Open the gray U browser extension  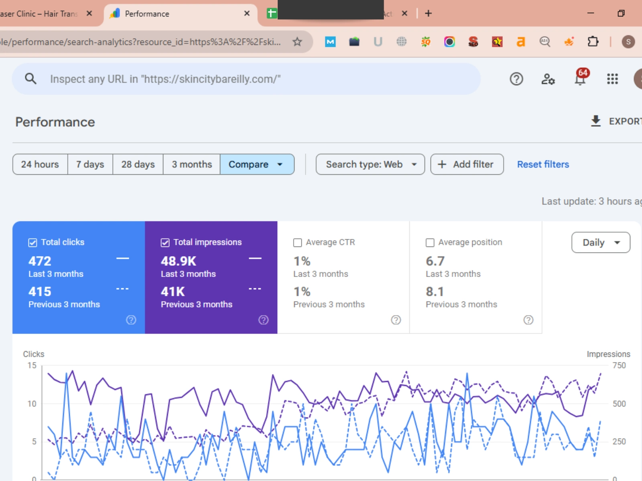378,42
